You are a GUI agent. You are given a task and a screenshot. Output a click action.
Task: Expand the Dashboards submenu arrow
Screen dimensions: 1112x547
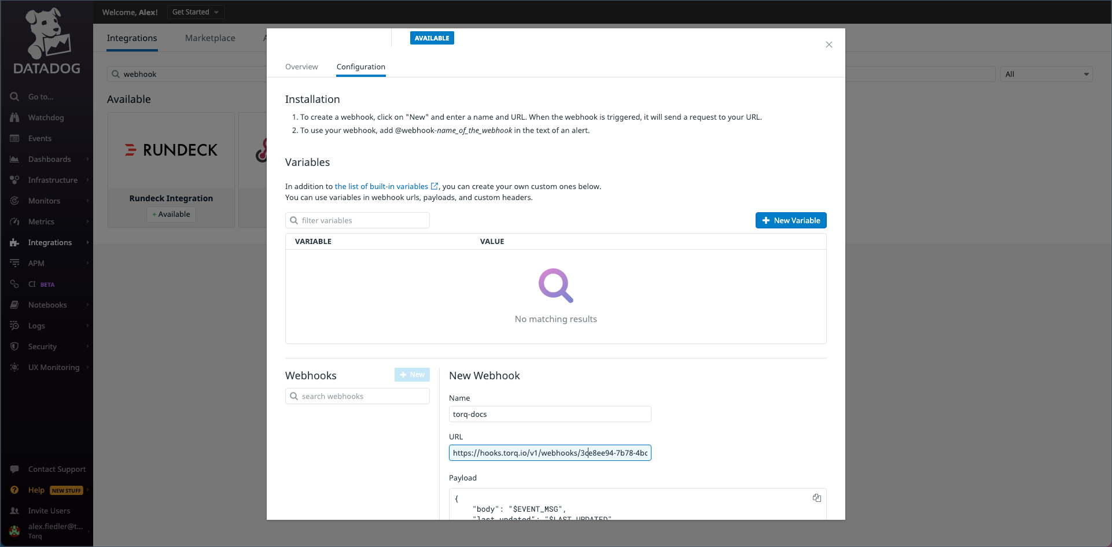tap(88, 159)
